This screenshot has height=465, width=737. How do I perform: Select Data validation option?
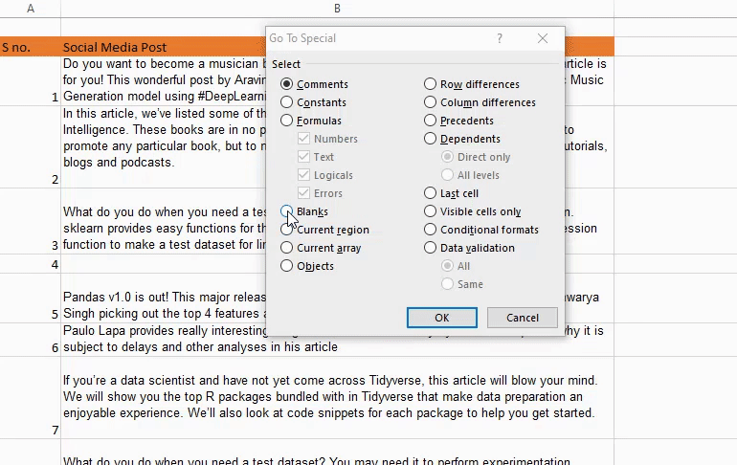click(x=431, y=248)
